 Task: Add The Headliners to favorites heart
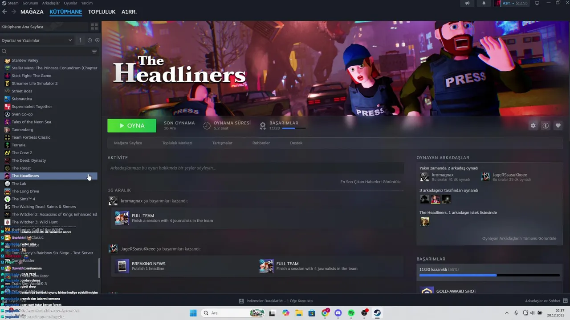point(558,126)
